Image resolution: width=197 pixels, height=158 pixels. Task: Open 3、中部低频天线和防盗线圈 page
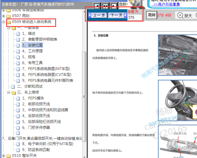tap(45, 110)
